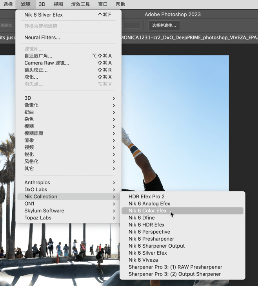Open 液化... filter
Viewport: 258px width, 286px height.
68,77
